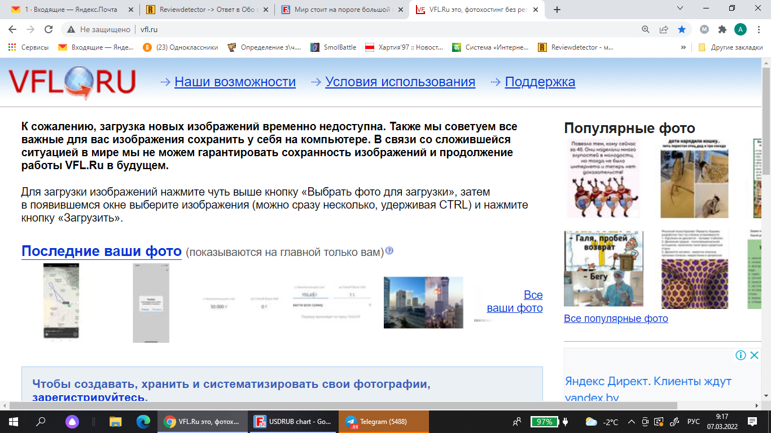Open the Условия использования link
Screen dimensions: 771x433
pyautogui.click(x=400, y=82)
